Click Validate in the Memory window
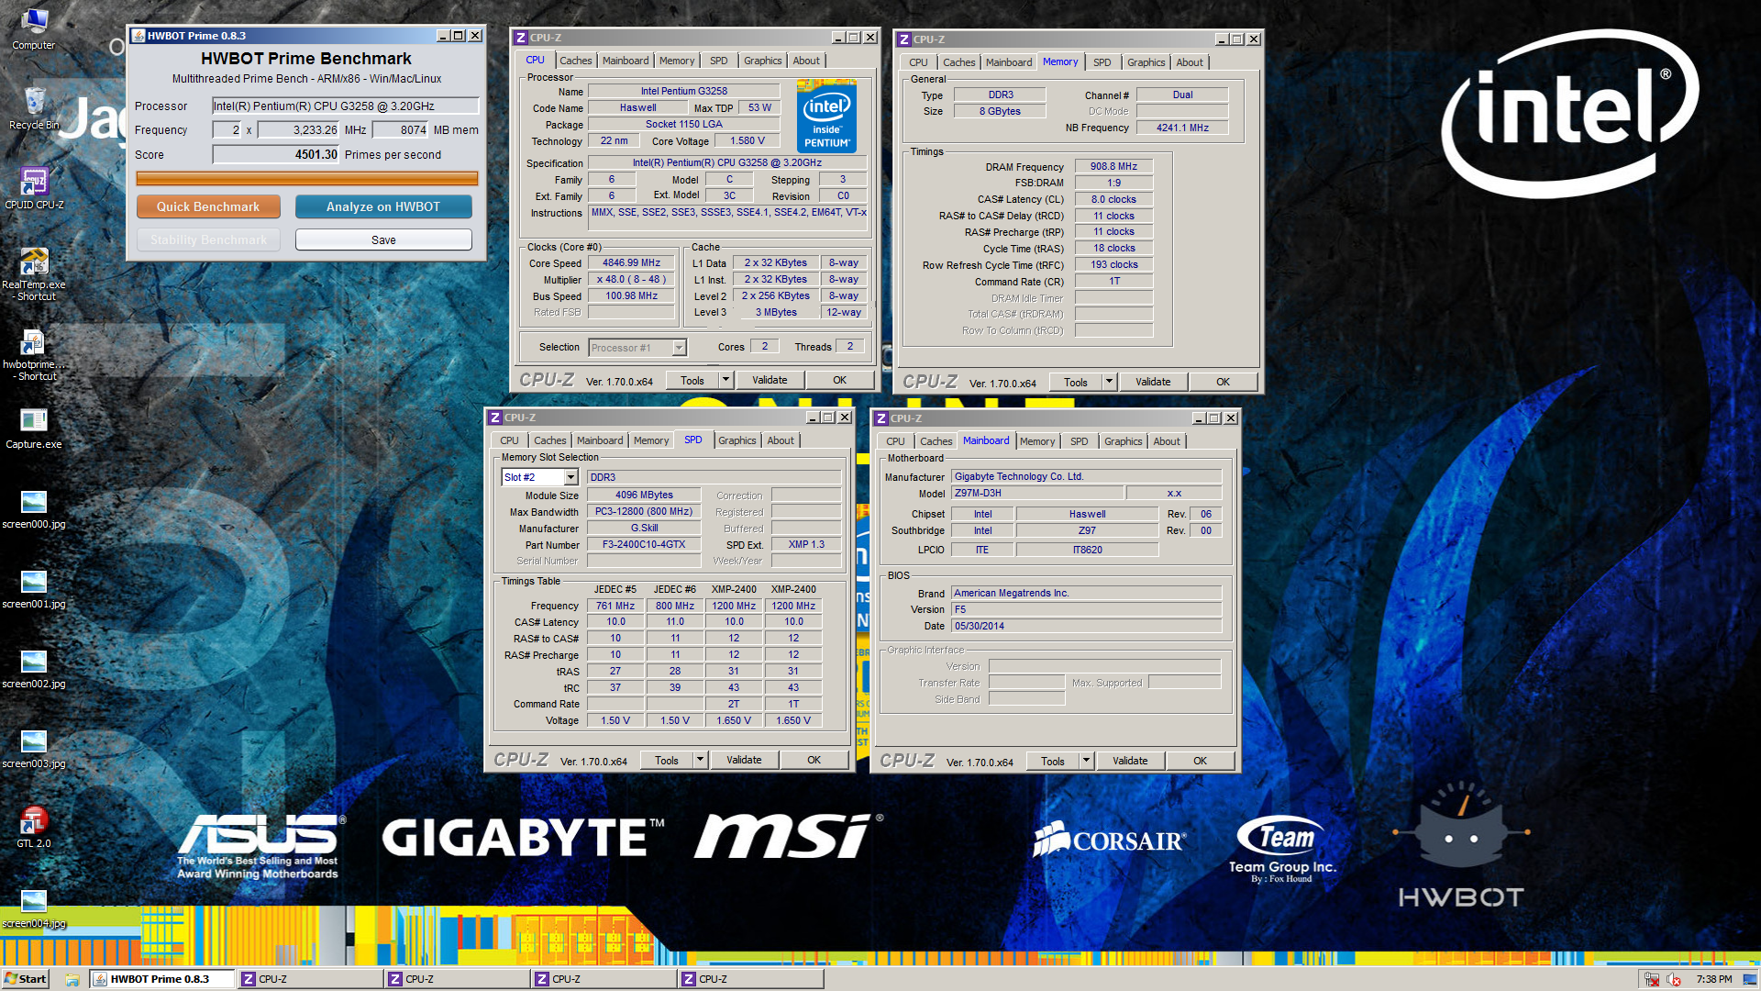 (1153, 382)
